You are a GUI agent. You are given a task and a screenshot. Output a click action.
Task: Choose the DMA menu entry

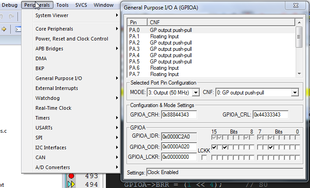pos(41,58)
